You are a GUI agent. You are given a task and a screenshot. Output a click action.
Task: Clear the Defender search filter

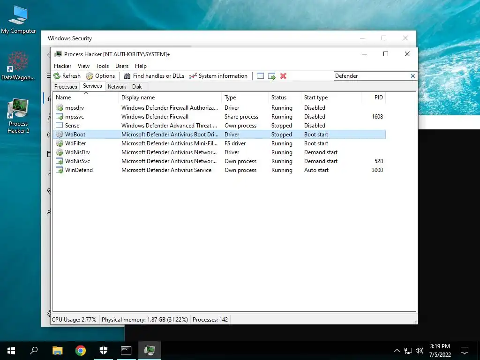click(412, 76)
